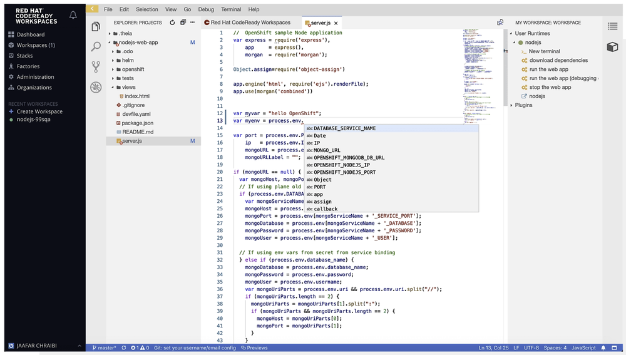Open the View menu

tap(171, 9)
